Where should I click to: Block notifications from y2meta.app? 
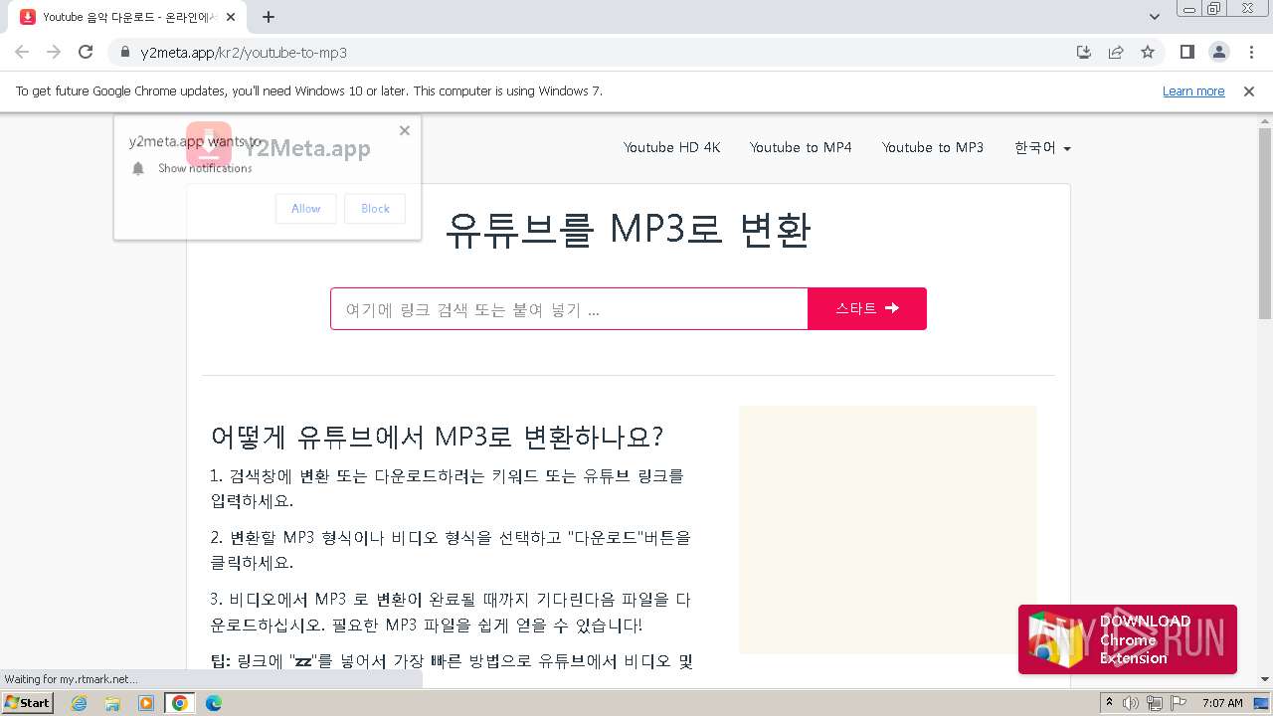[375, 208]
